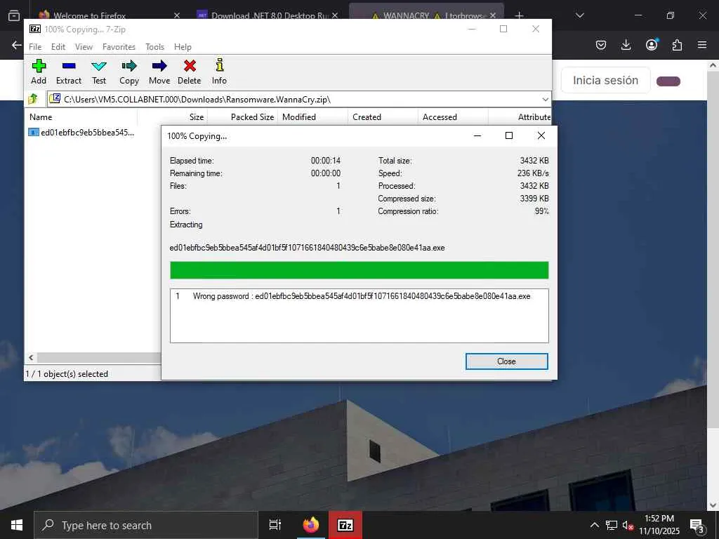Click the purple pill button on webpage
Image resolution: width=719 pixels, height=539 pixels.
coord(668,81)
